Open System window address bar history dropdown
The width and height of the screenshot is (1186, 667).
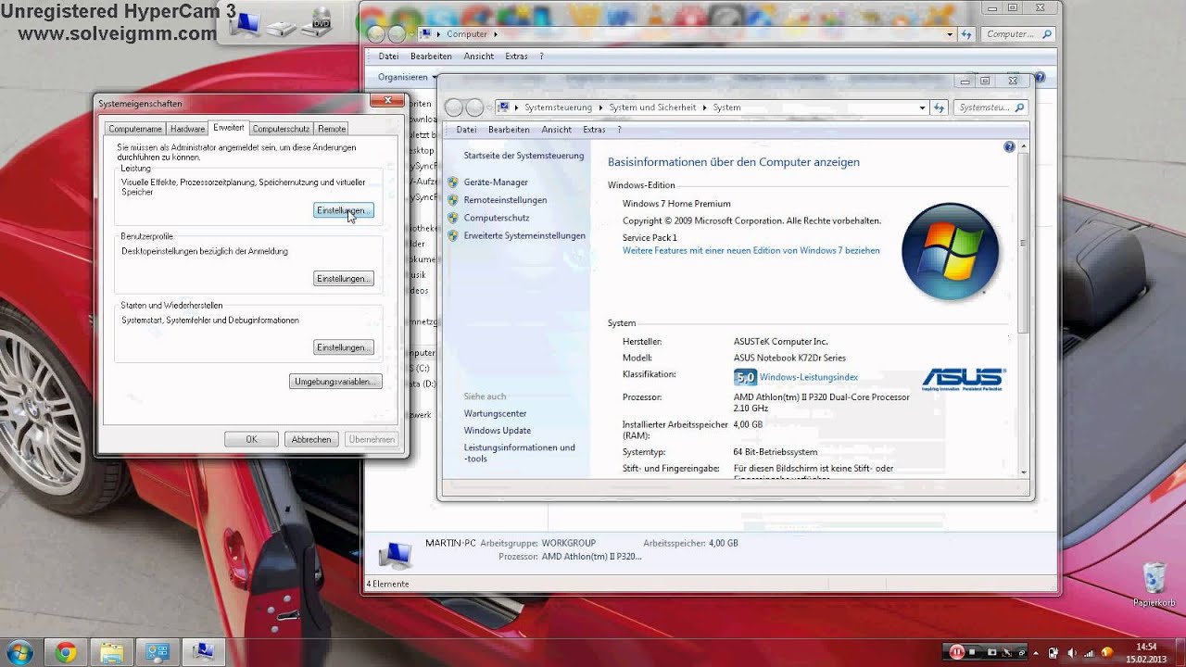pyautogui.click(x=922, y=107)
